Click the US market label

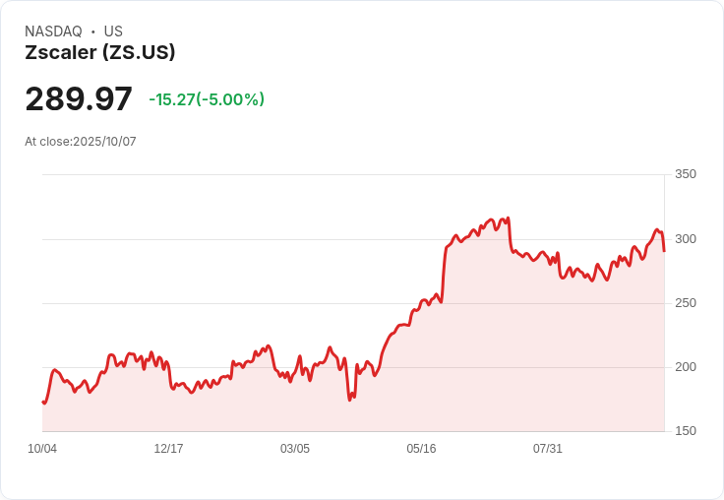click(113, 31)
